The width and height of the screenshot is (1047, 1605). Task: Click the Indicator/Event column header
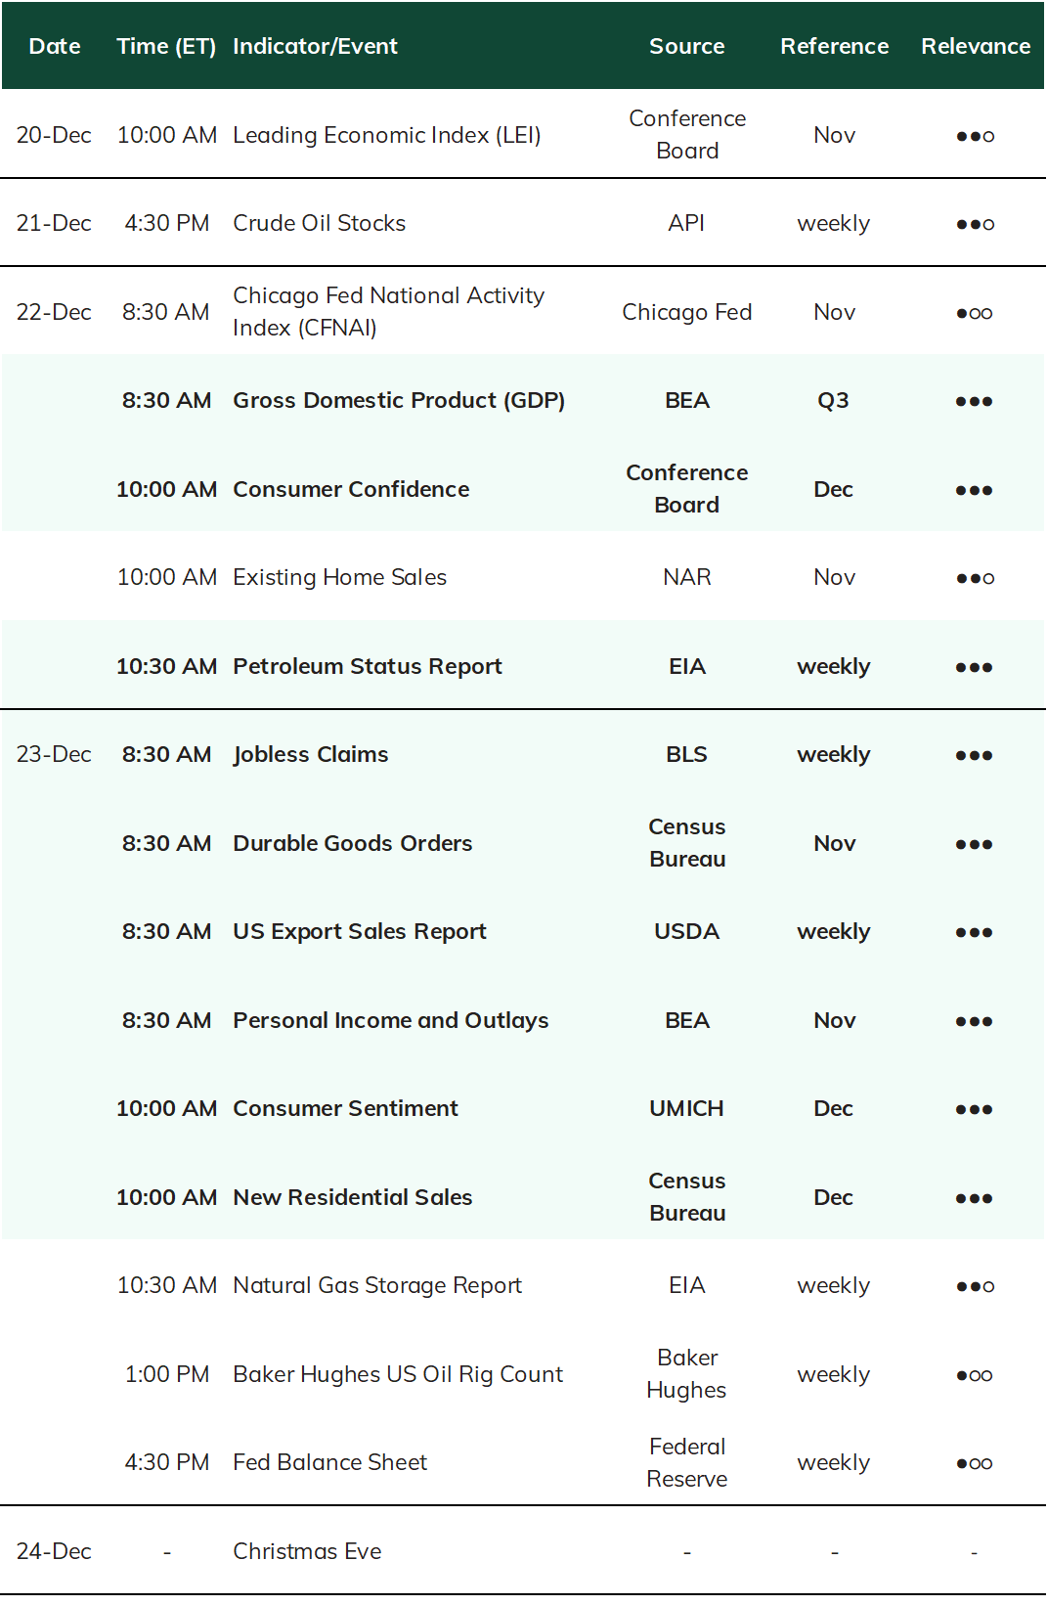tap(315, 46)
